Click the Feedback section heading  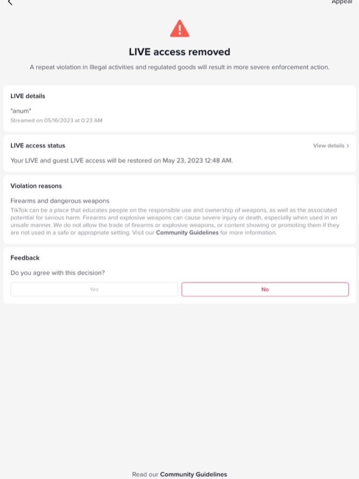click(25, 258)
